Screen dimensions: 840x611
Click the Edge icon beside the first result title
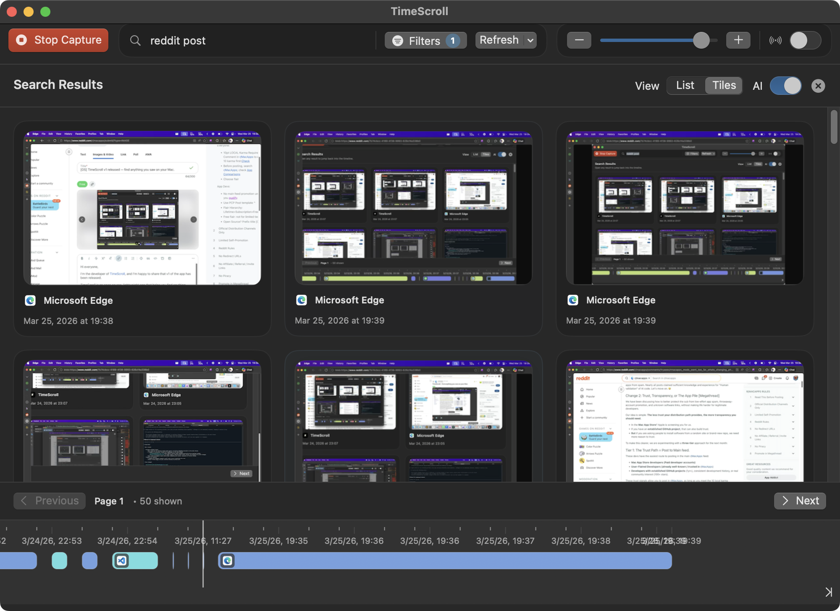30,300
